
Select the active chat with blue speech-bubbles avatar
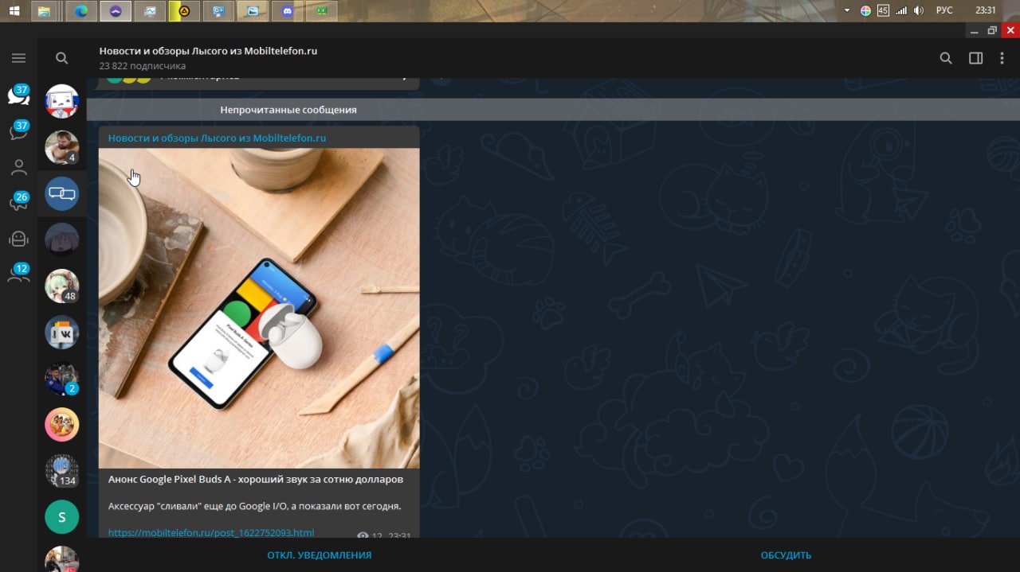(x=61, y=193)
